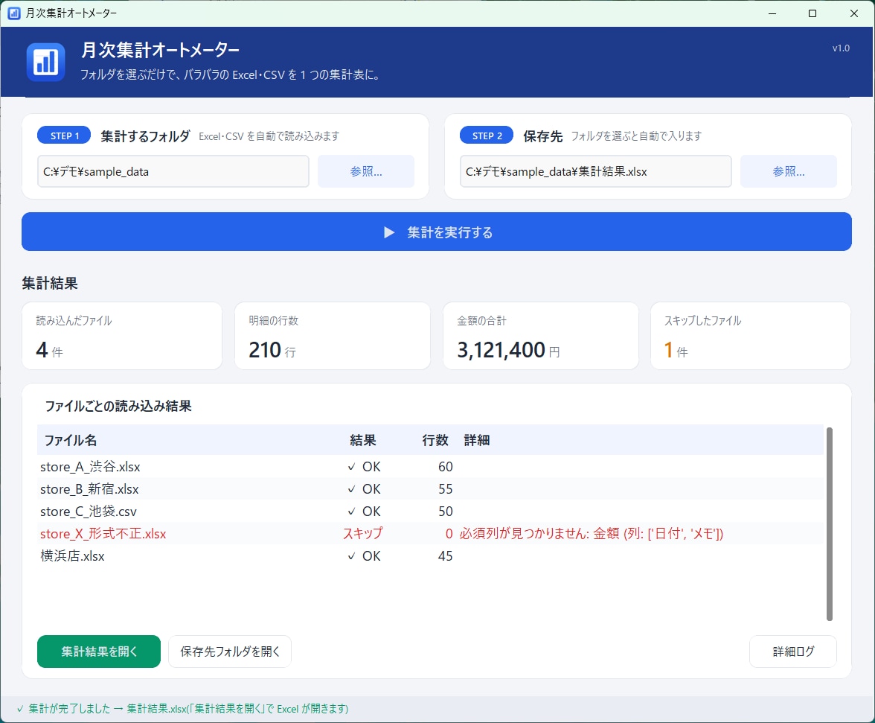
Task: Browse for save destination in STEP 2
Action: [x=788, y=171]
